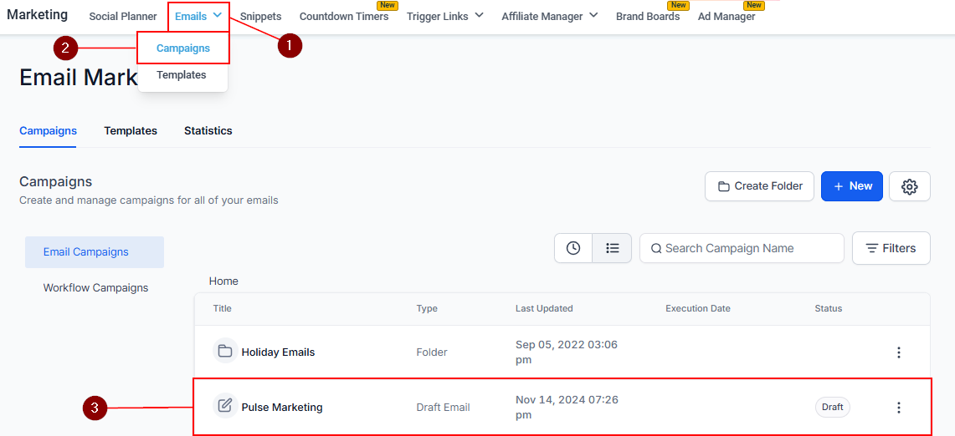Viewport: 955px width, 436px height.
Task: Choose Templates in Emails dropdown
Action: coord(182,75)
